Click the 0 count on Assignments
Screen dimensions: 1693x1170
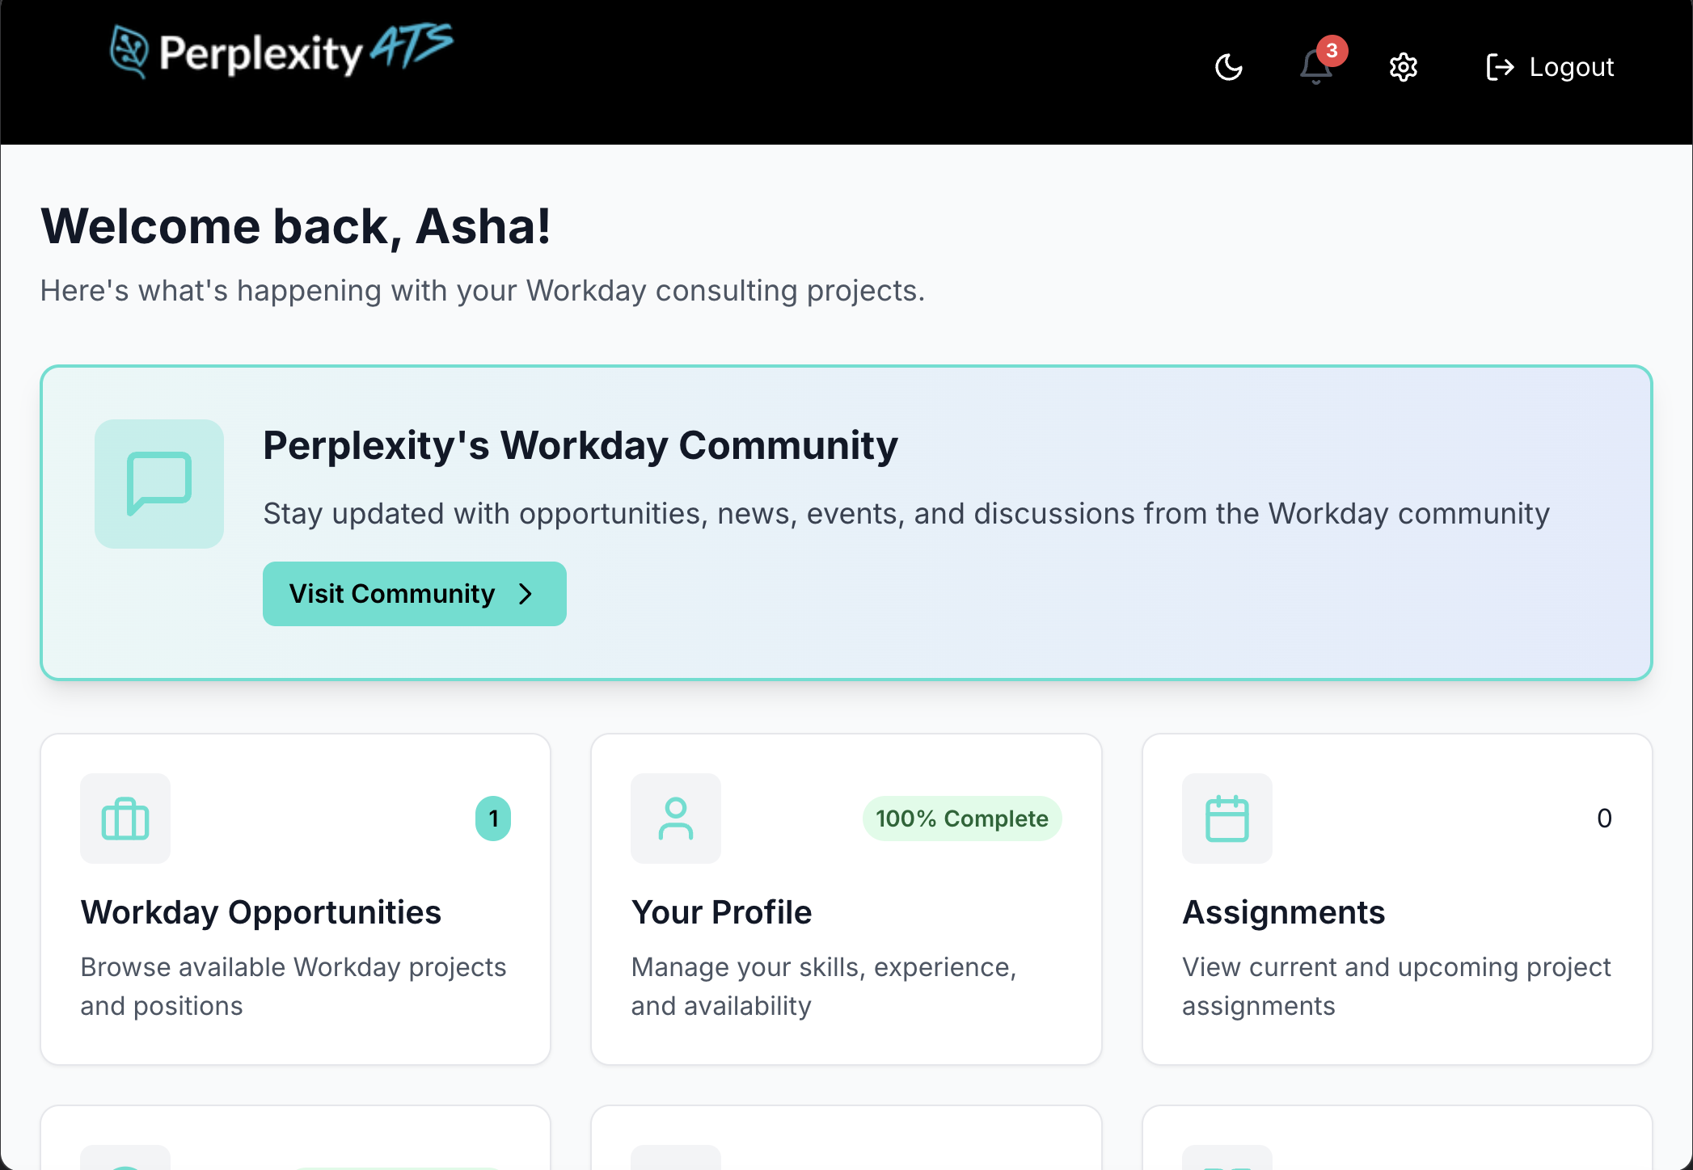click(1603, 819)
